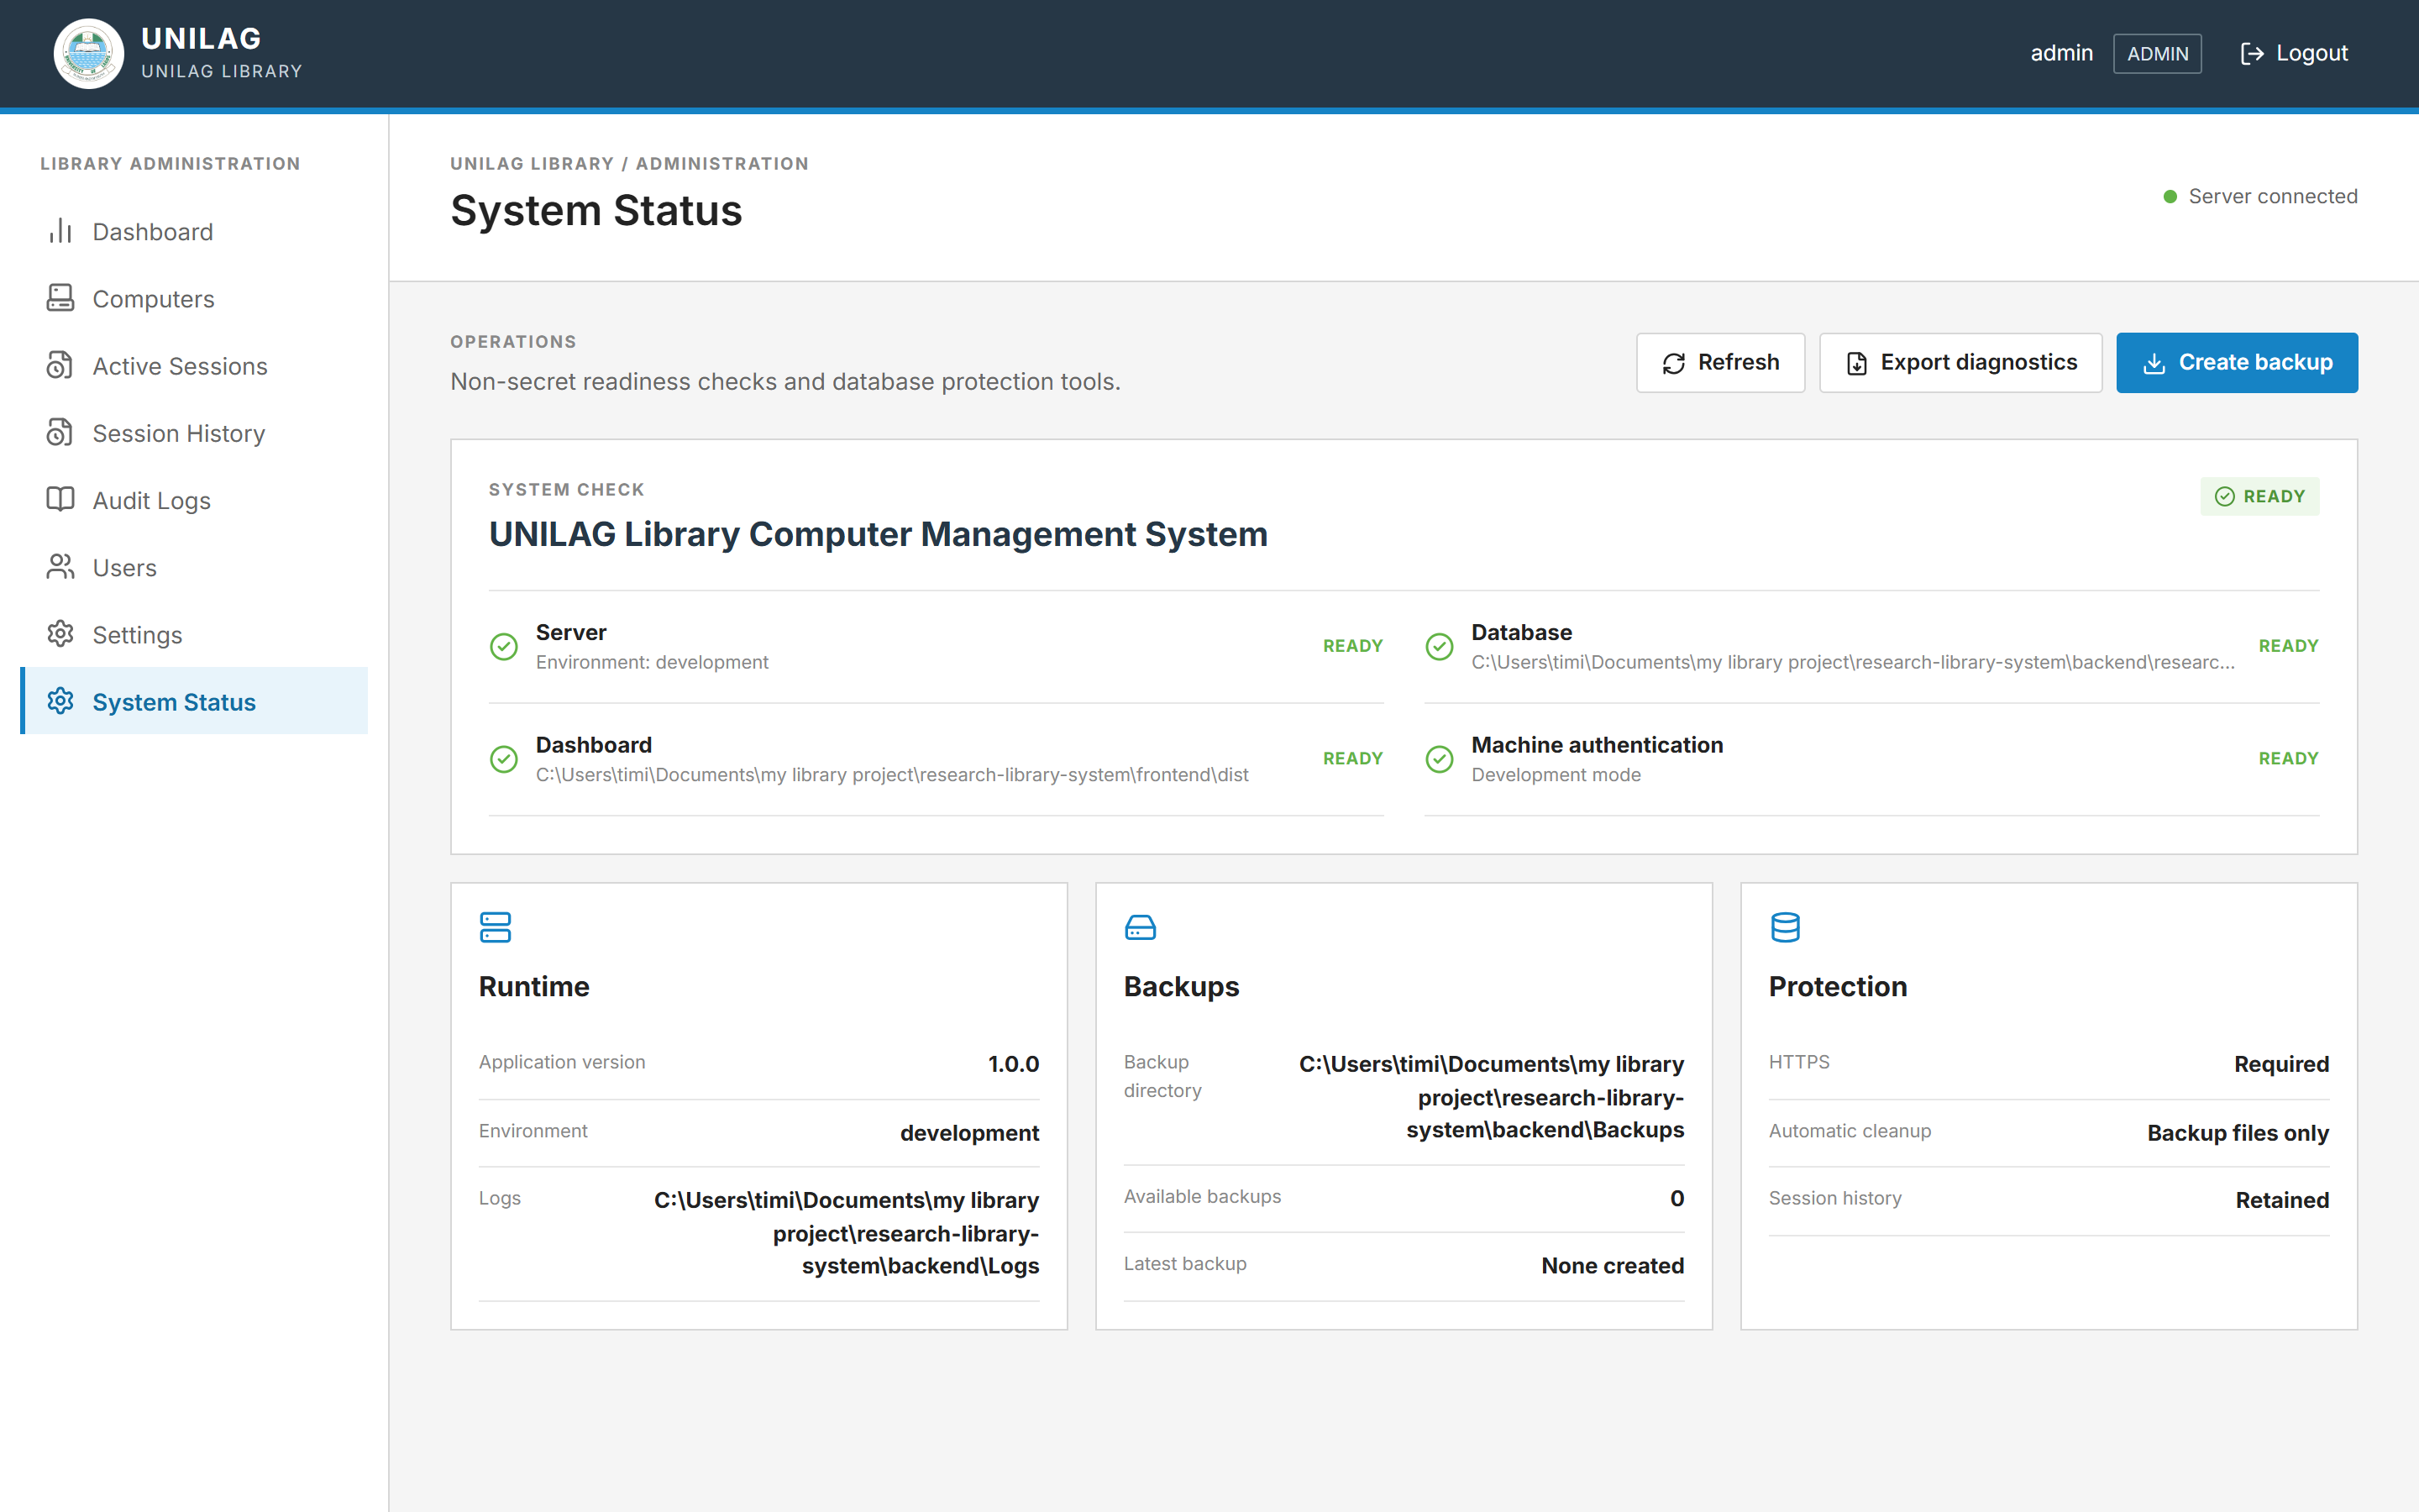Click the READY badge in System Check
Viewport: 2419px width, 1512px height.
[x=2259, y=496]
